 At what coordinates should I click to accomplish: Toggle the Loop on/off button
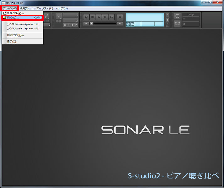[177, 16]
